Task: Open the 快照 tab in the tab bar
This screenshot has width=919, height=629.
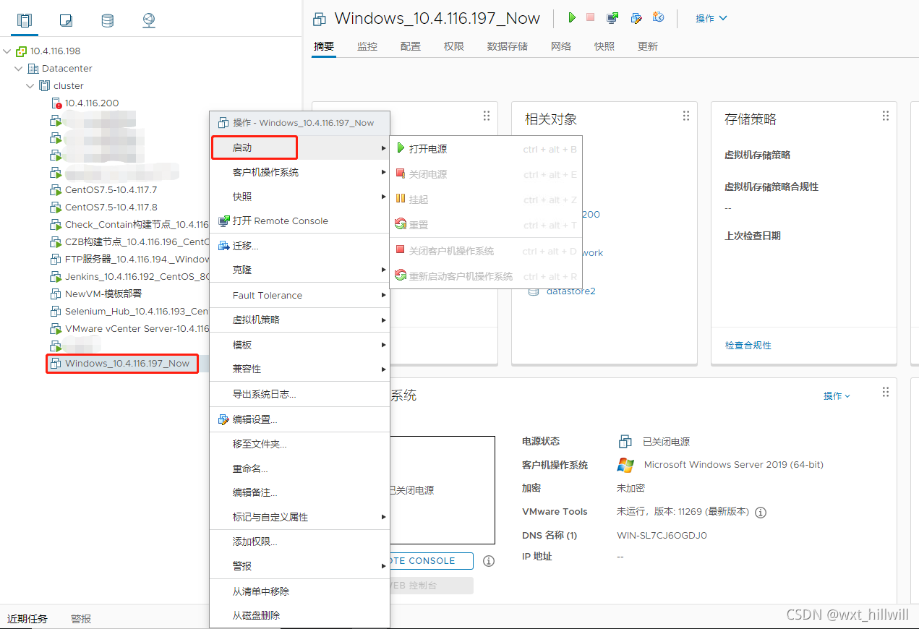Action: pos(604,46)
